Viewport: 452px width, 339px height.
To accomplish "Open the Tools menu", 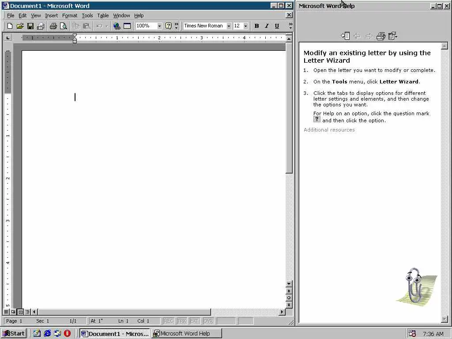I will coord(87,15).
